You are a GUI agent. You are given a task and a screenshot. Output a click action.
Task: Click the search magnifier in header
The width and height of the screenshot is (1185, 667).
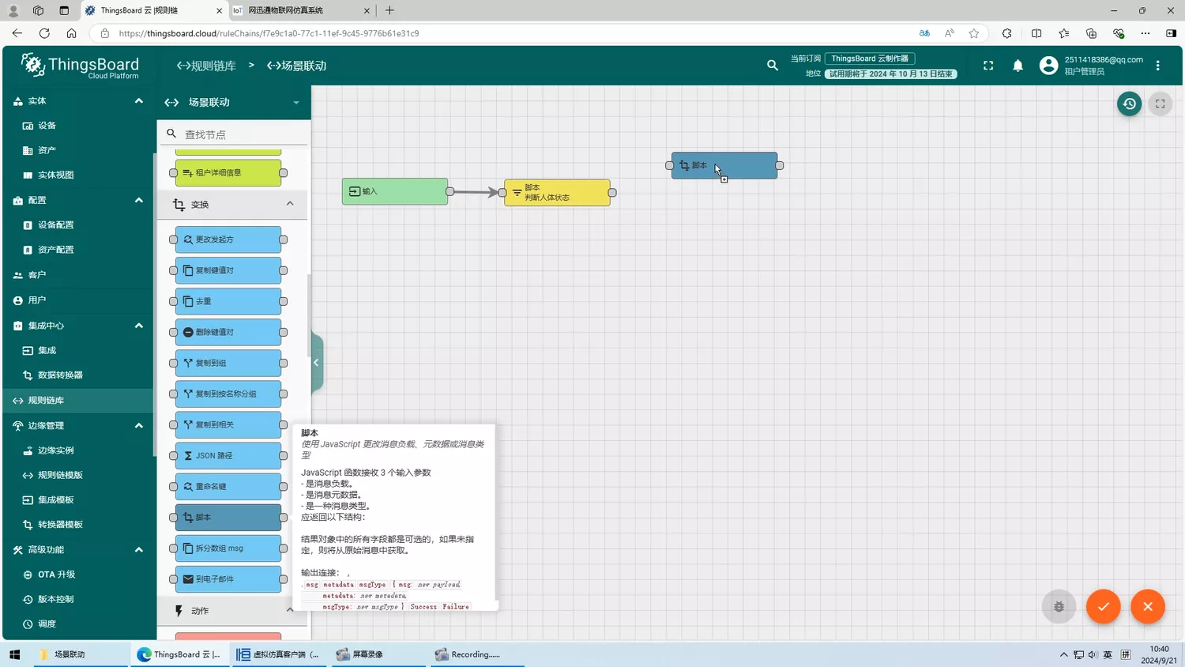(773, 66)
